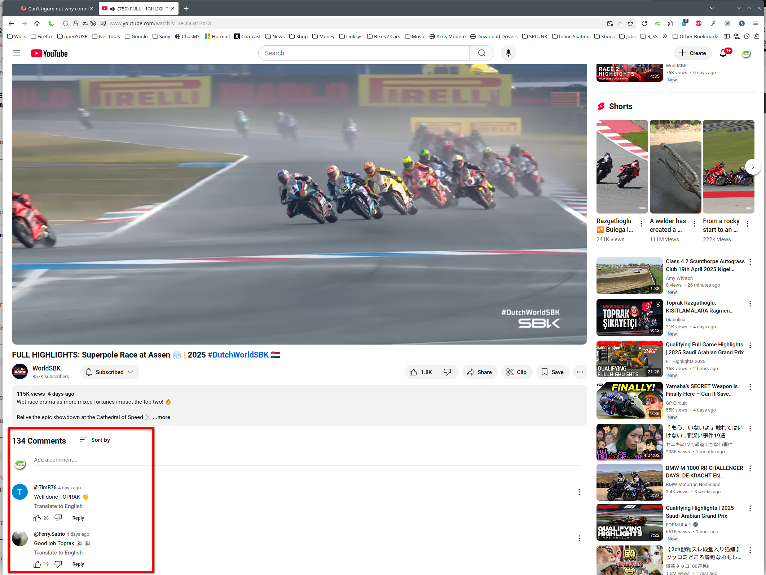The image size is (766, 575).
Task: Open the Race 2 Highlights thumbnail
Action: point(629,73)
